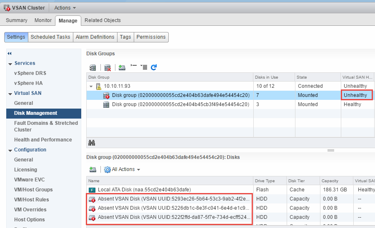Open the Scheduled Tasks sub-tab

click(x=50, y=37)
